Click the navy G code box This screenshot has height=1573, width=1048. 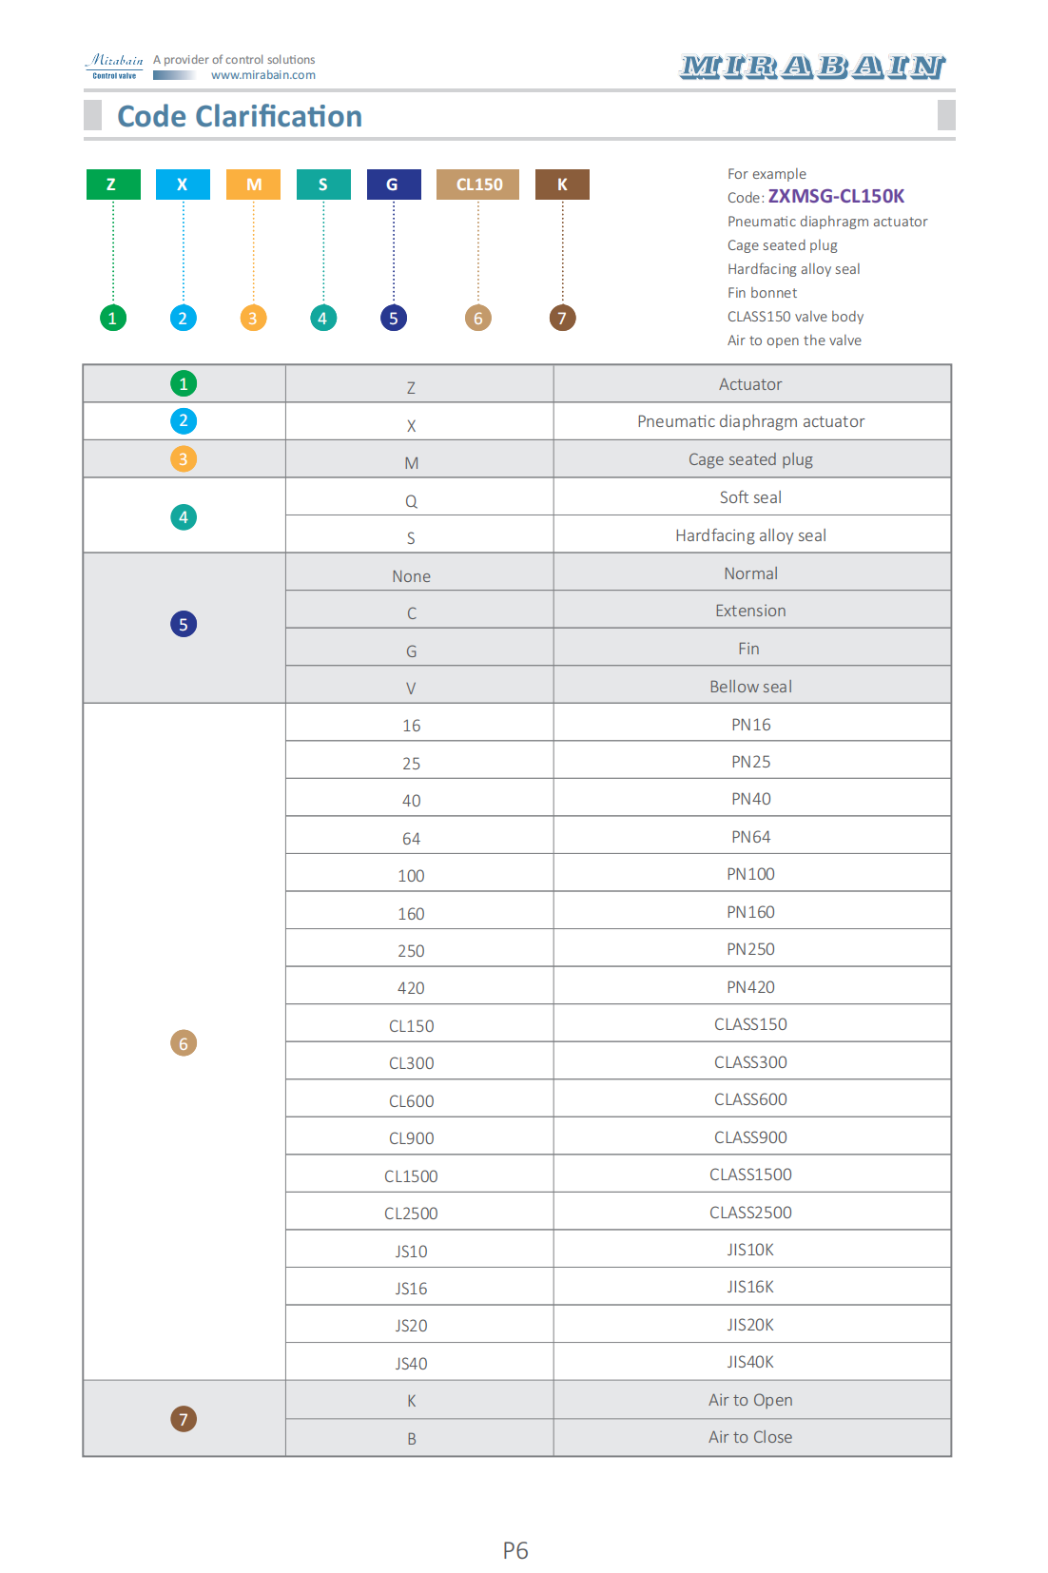(394, 184)
